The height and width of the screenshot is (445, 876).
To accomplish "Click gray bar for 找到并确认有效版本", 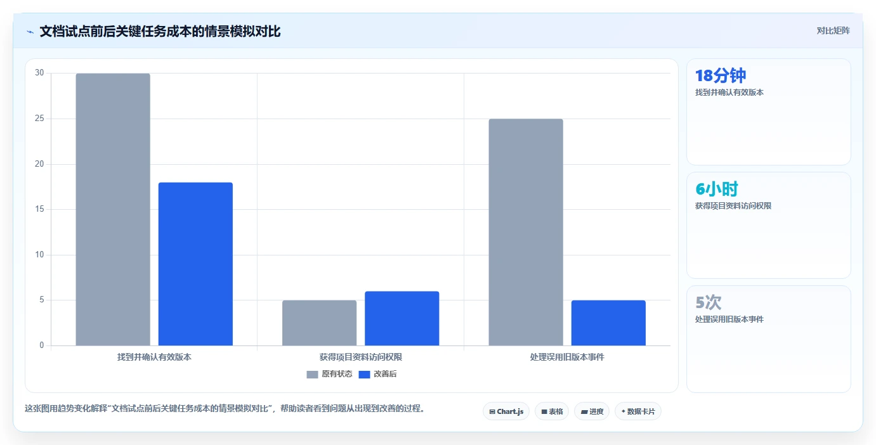I will click(x=113, y=209).
